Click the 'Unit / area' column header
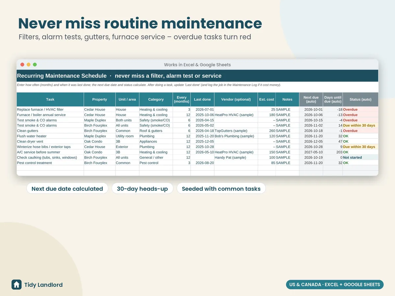395x296 pixels. click(127, 99)
